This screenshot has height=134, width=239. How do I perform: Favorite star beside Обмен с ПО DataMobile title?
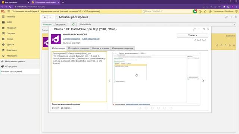coord(52,29)
